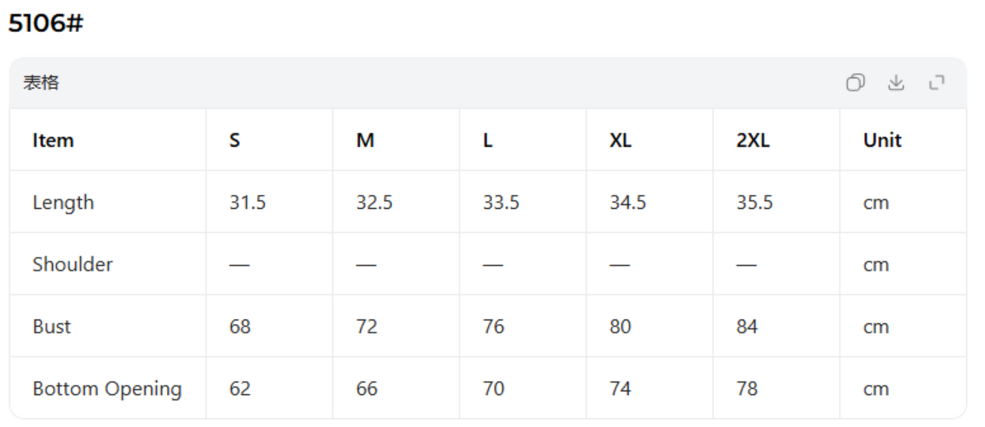Select the Length row label
This screenshot has height=427, width=985.
[63, 202]
